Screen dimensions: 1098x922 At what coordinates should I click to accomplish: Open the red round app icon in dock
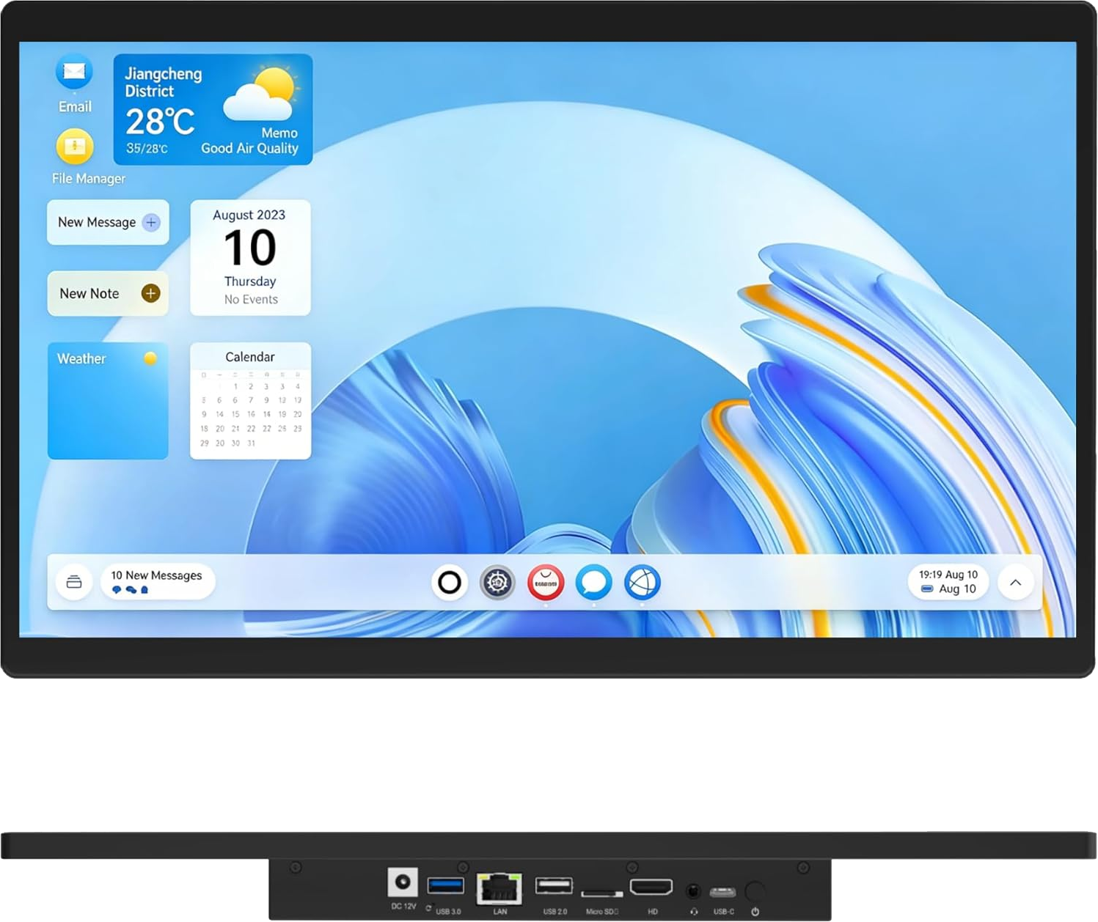pyautogui.click(x=546, y=583)
